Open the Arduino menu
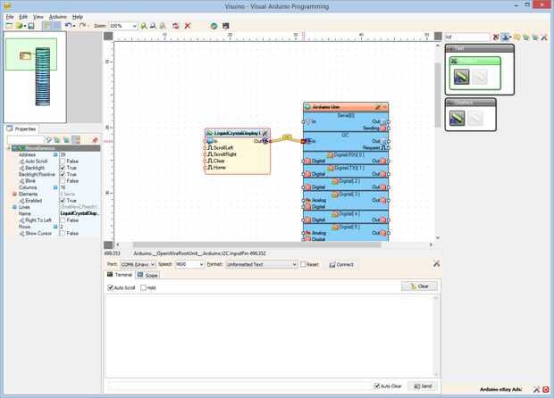This screenshot has height=398, width=554. [x=57, y=17]
